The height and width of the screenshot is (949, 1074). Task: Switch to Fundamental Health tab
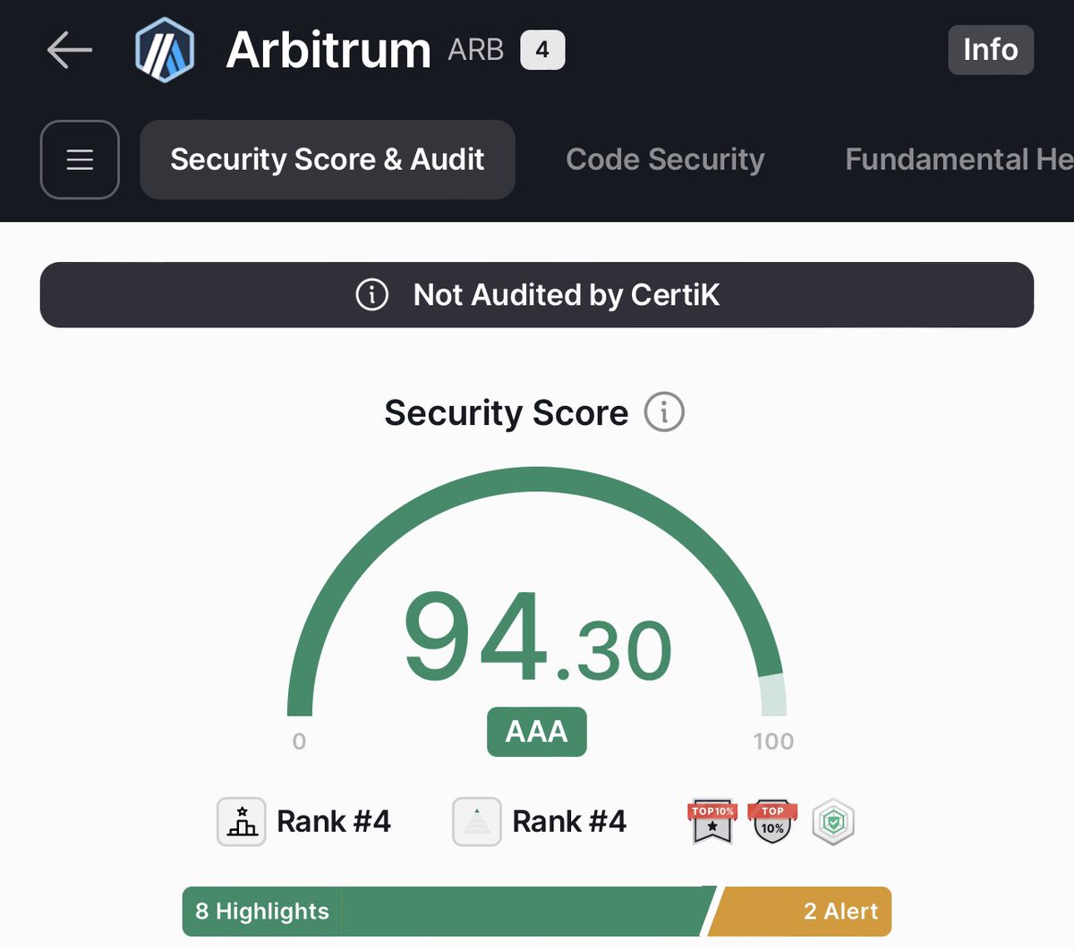click(x=959, y=159)
